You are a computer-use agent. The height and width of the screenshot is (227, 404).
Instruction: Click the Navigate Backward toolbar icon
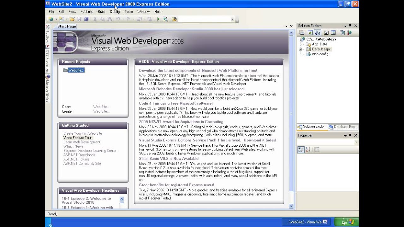pos(139,19)
